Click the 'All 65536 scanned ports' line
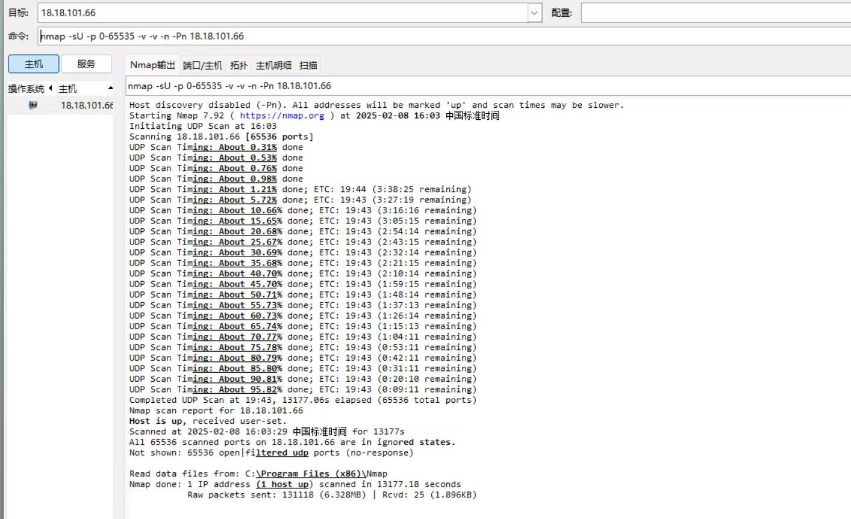 tap(293, 442)
